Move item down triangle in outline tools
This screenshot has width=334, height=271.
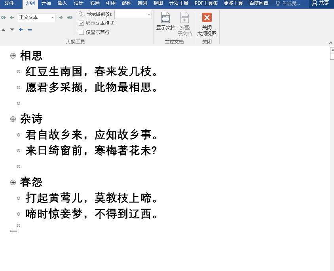(12, 30)
